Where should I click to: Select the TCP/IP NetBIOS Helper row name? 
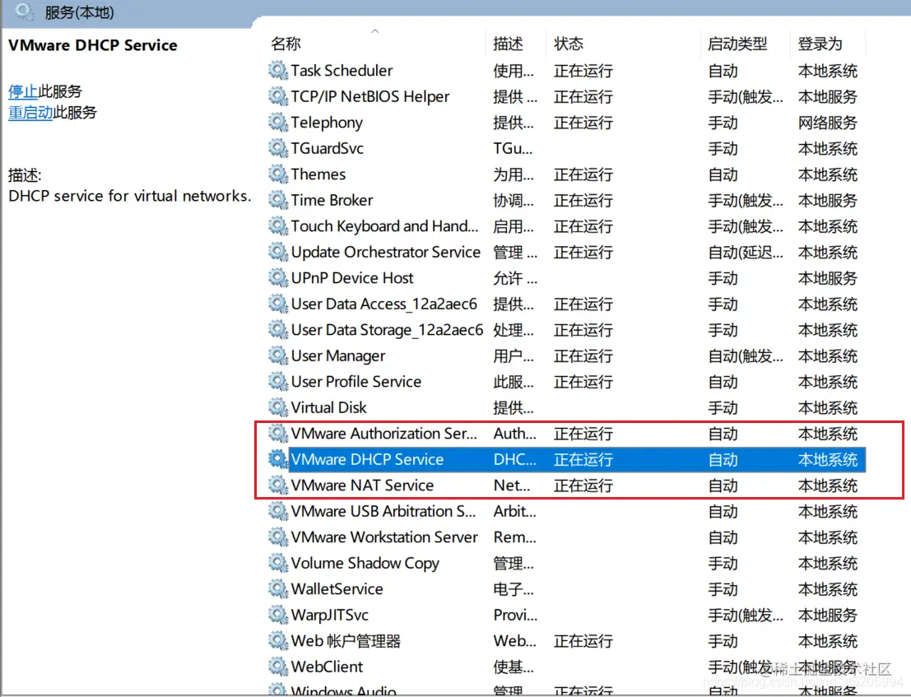[x=370, y=96]
